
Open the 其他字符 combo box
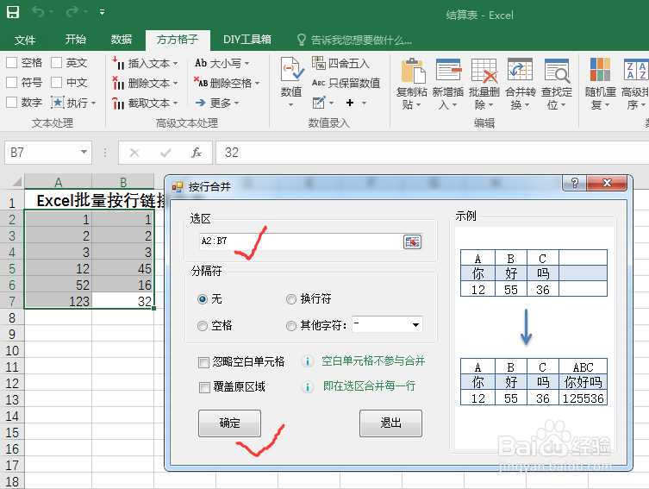387,324
